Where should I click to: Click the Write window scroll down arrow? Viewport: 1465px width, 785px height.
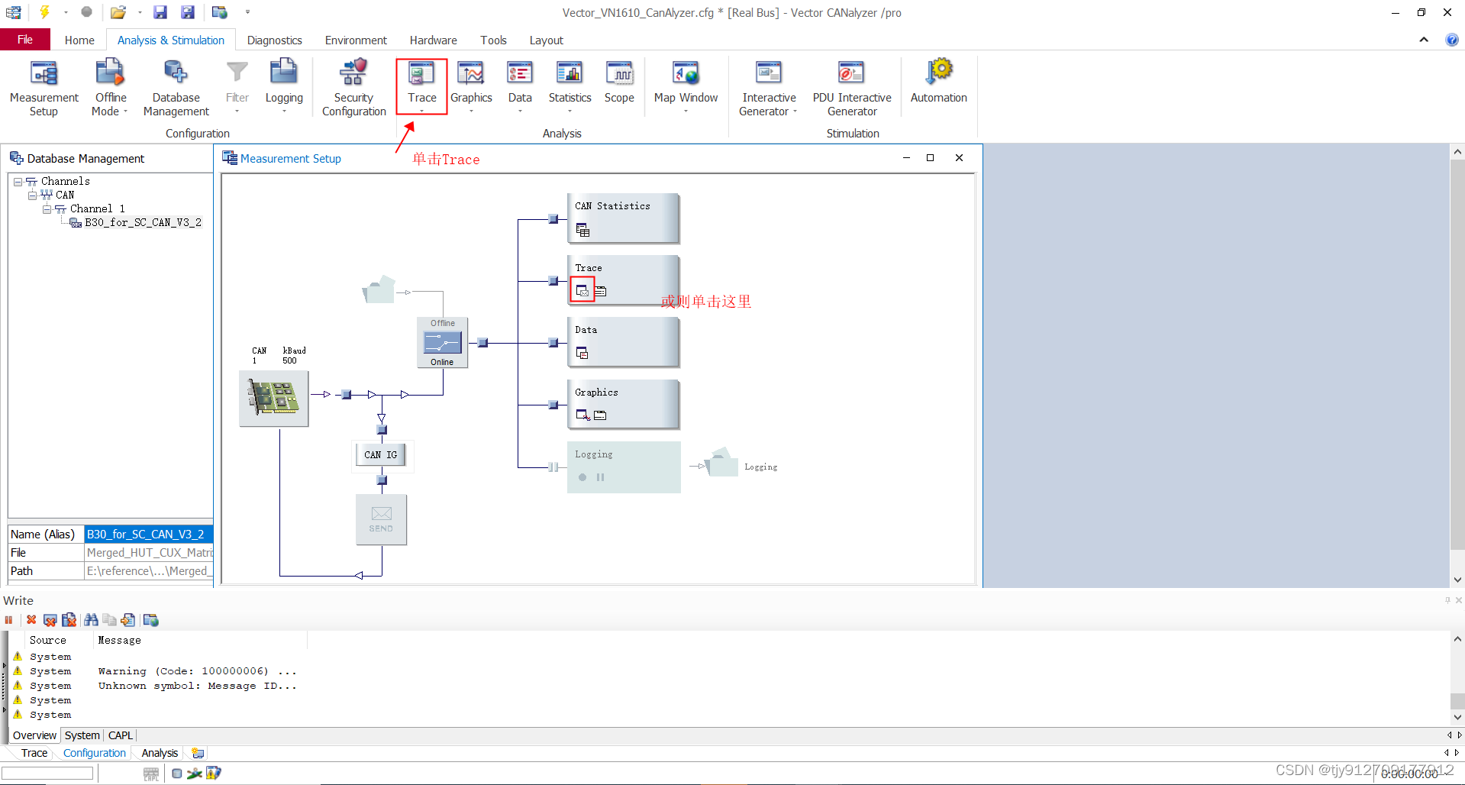click(1457, 717)
